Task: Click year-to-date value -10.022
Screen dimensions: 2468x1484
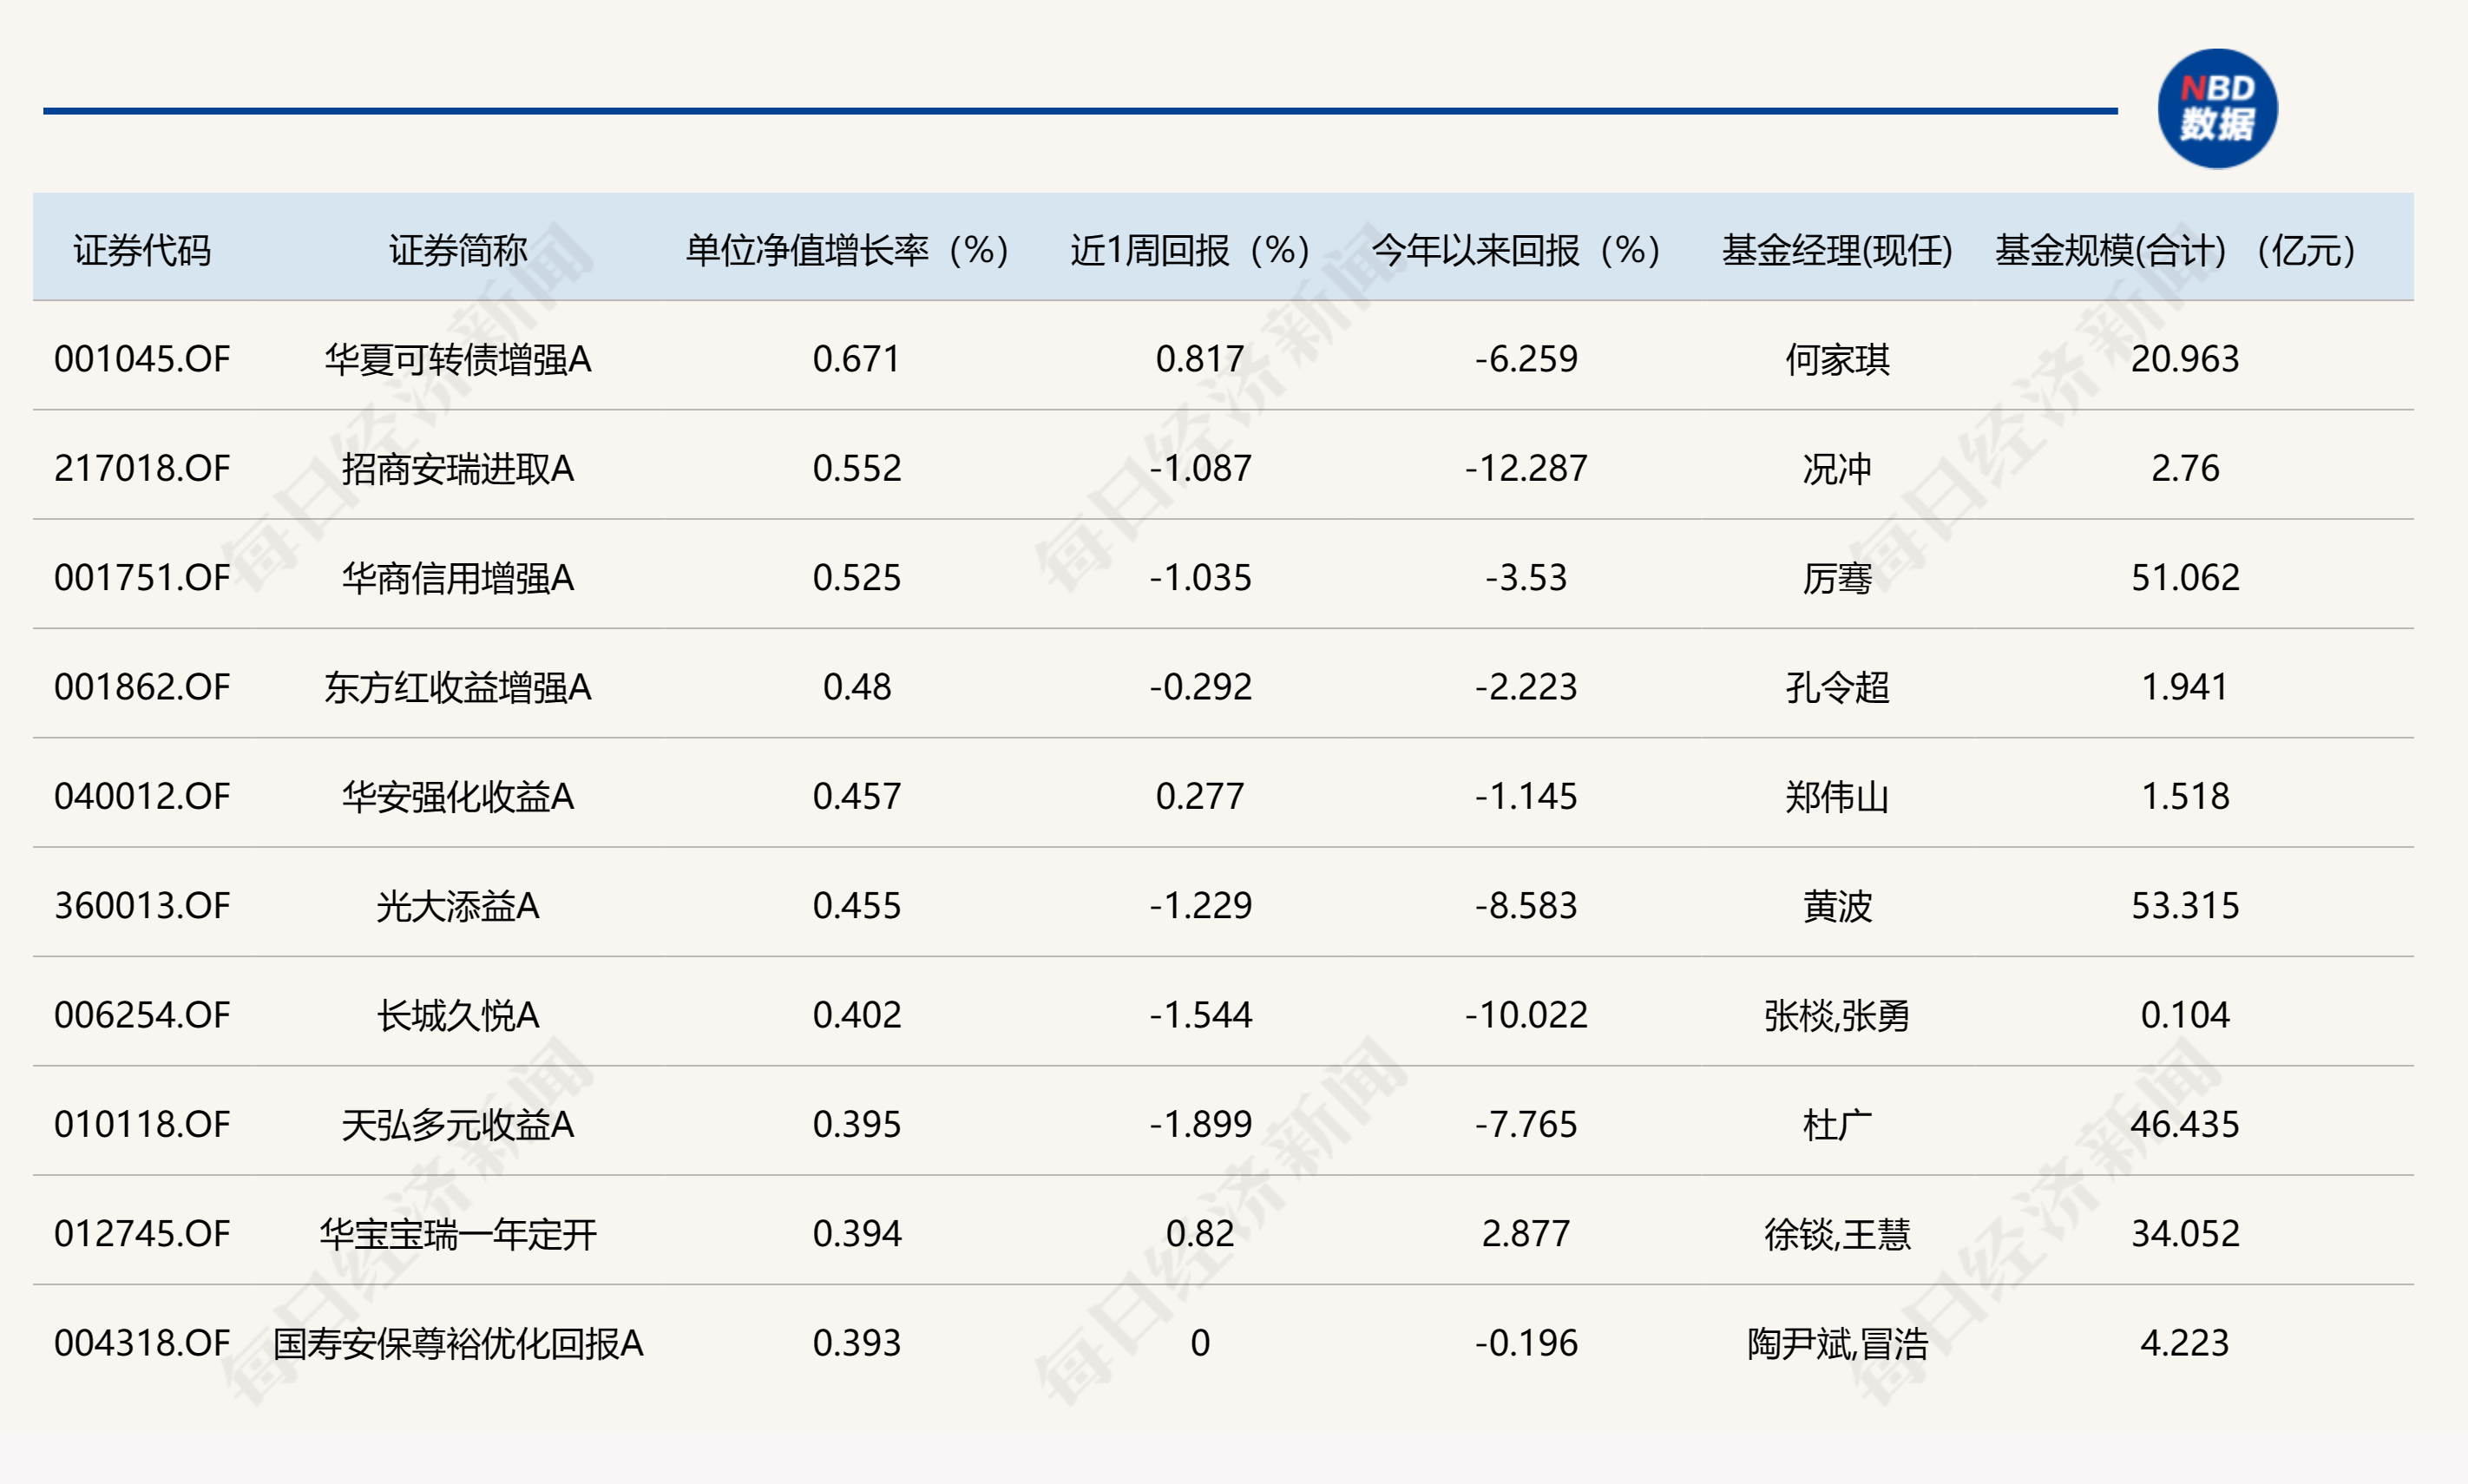Action: pyautogui.click(x=1526, y=1015)
